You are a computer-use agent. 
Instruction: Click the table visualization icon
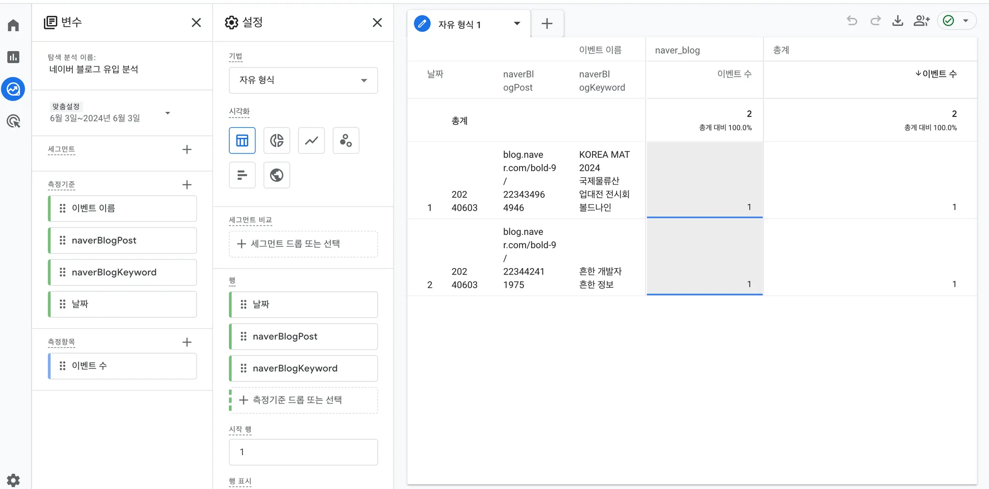pyautogui.click(x=242, y=140)
